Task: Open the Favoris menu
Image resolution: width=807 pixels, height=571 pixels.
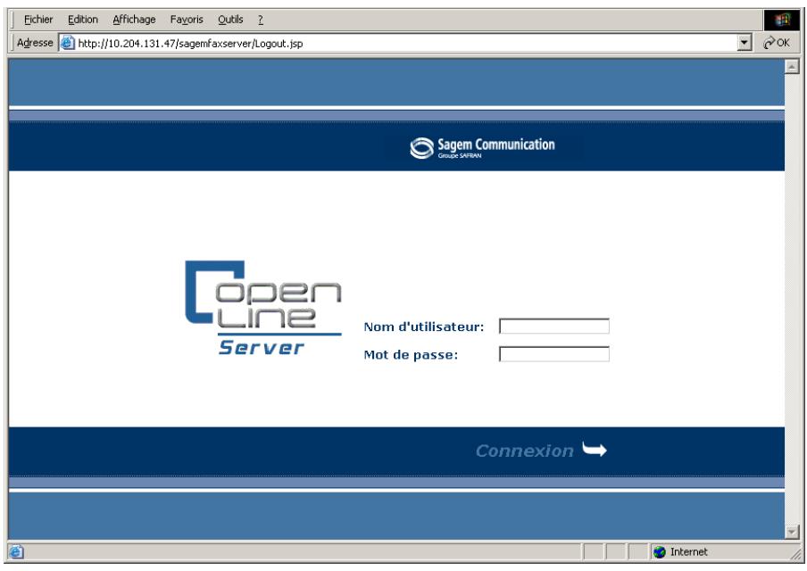Action: 187,20
